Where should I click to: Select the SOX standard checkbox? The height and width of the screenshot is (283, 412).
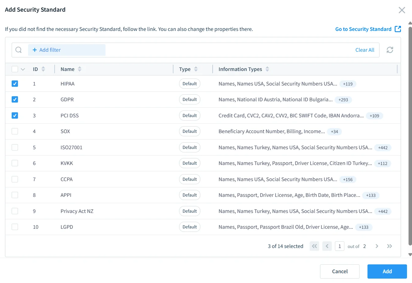pyautogui.click(x=15, y=131)
